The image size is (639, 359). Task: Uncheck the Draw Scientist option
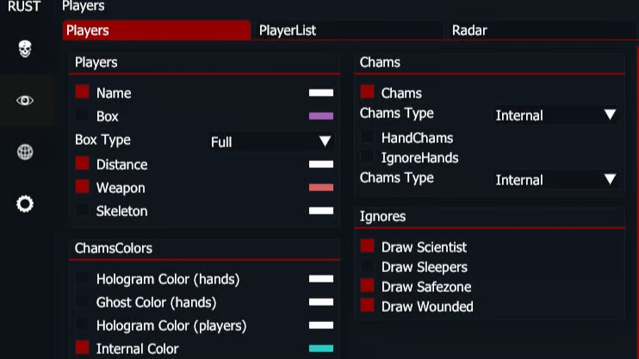367,247
